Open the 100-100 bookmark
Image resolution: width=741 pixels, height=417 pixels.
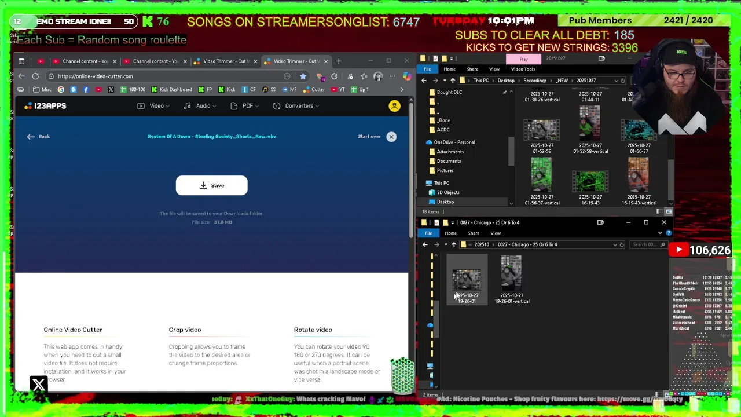coord(133,90)
